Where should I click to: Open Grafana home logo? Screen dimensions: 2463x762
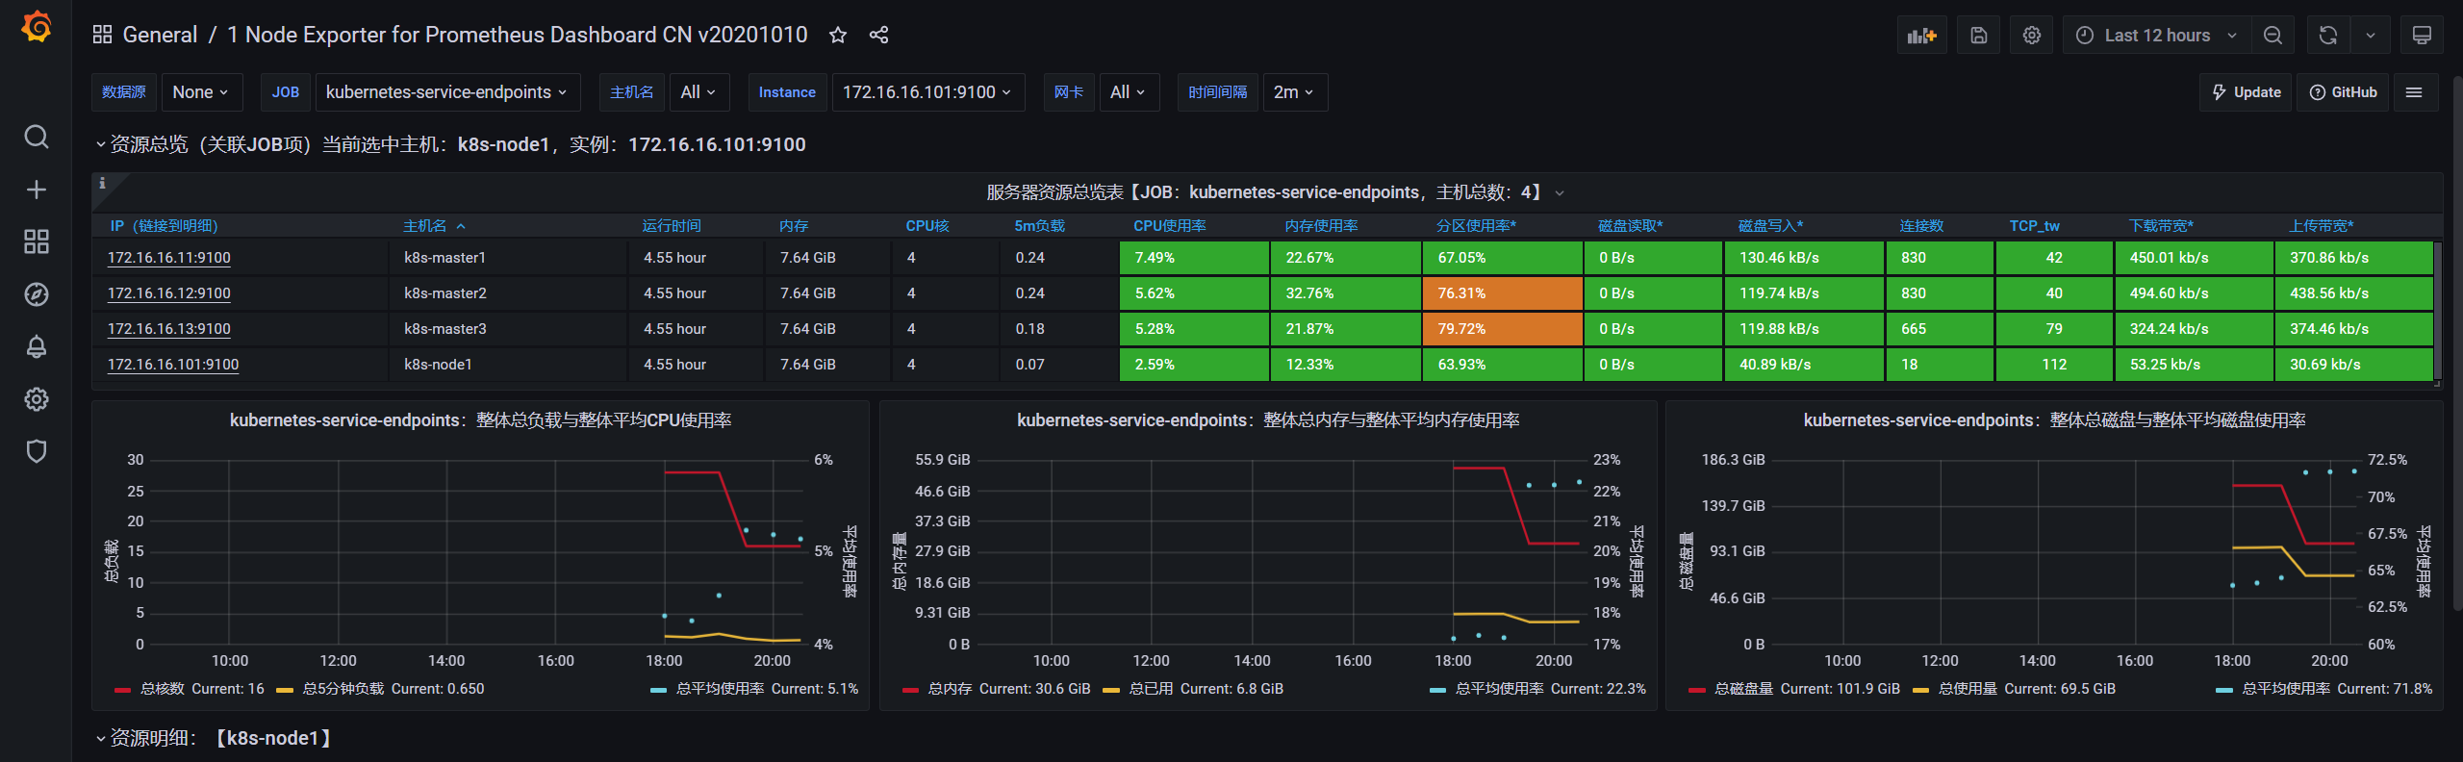coord(36,27)
